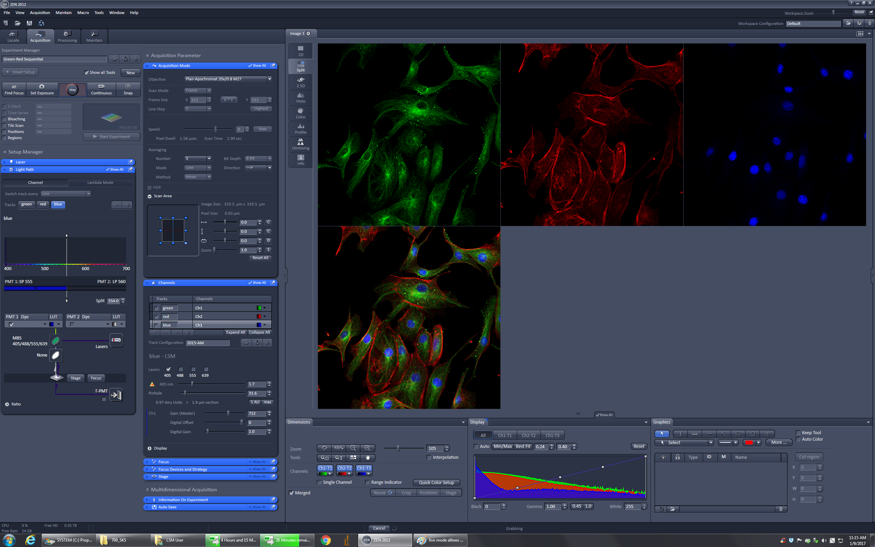The image size is (875, 547).
Task: Click the Gain (Master) slider
Action: pos(228,413)
